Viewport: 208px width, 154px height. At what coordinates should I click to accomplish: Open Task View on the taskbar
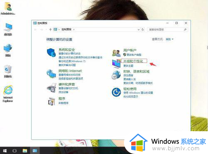[x=15, y=151]
